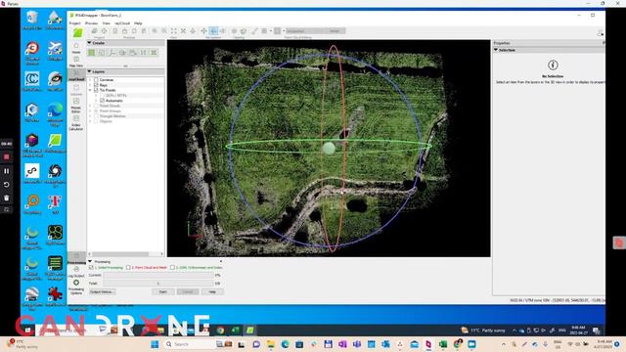
Task: Click the Top View toolbar icon
Action: [x=193, y=31]
